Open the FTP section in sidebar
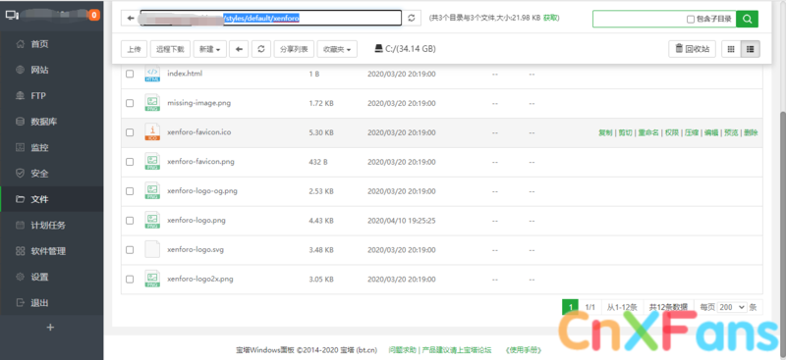This screenshot has height=360, width=786. pyautogui.click(x=38, y=95)
